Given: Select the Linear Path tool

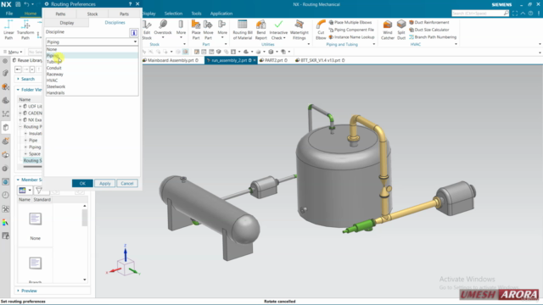Looking at the screenshot, I should tap(8, 30).
